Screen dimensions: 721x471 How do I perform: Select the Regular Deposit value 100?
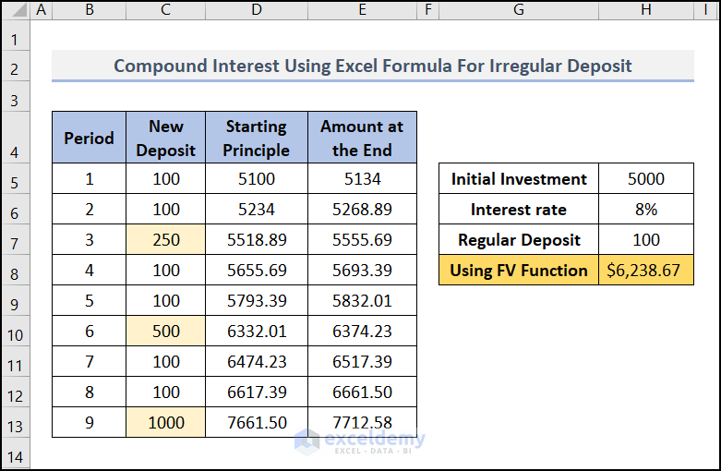(646, 240)
